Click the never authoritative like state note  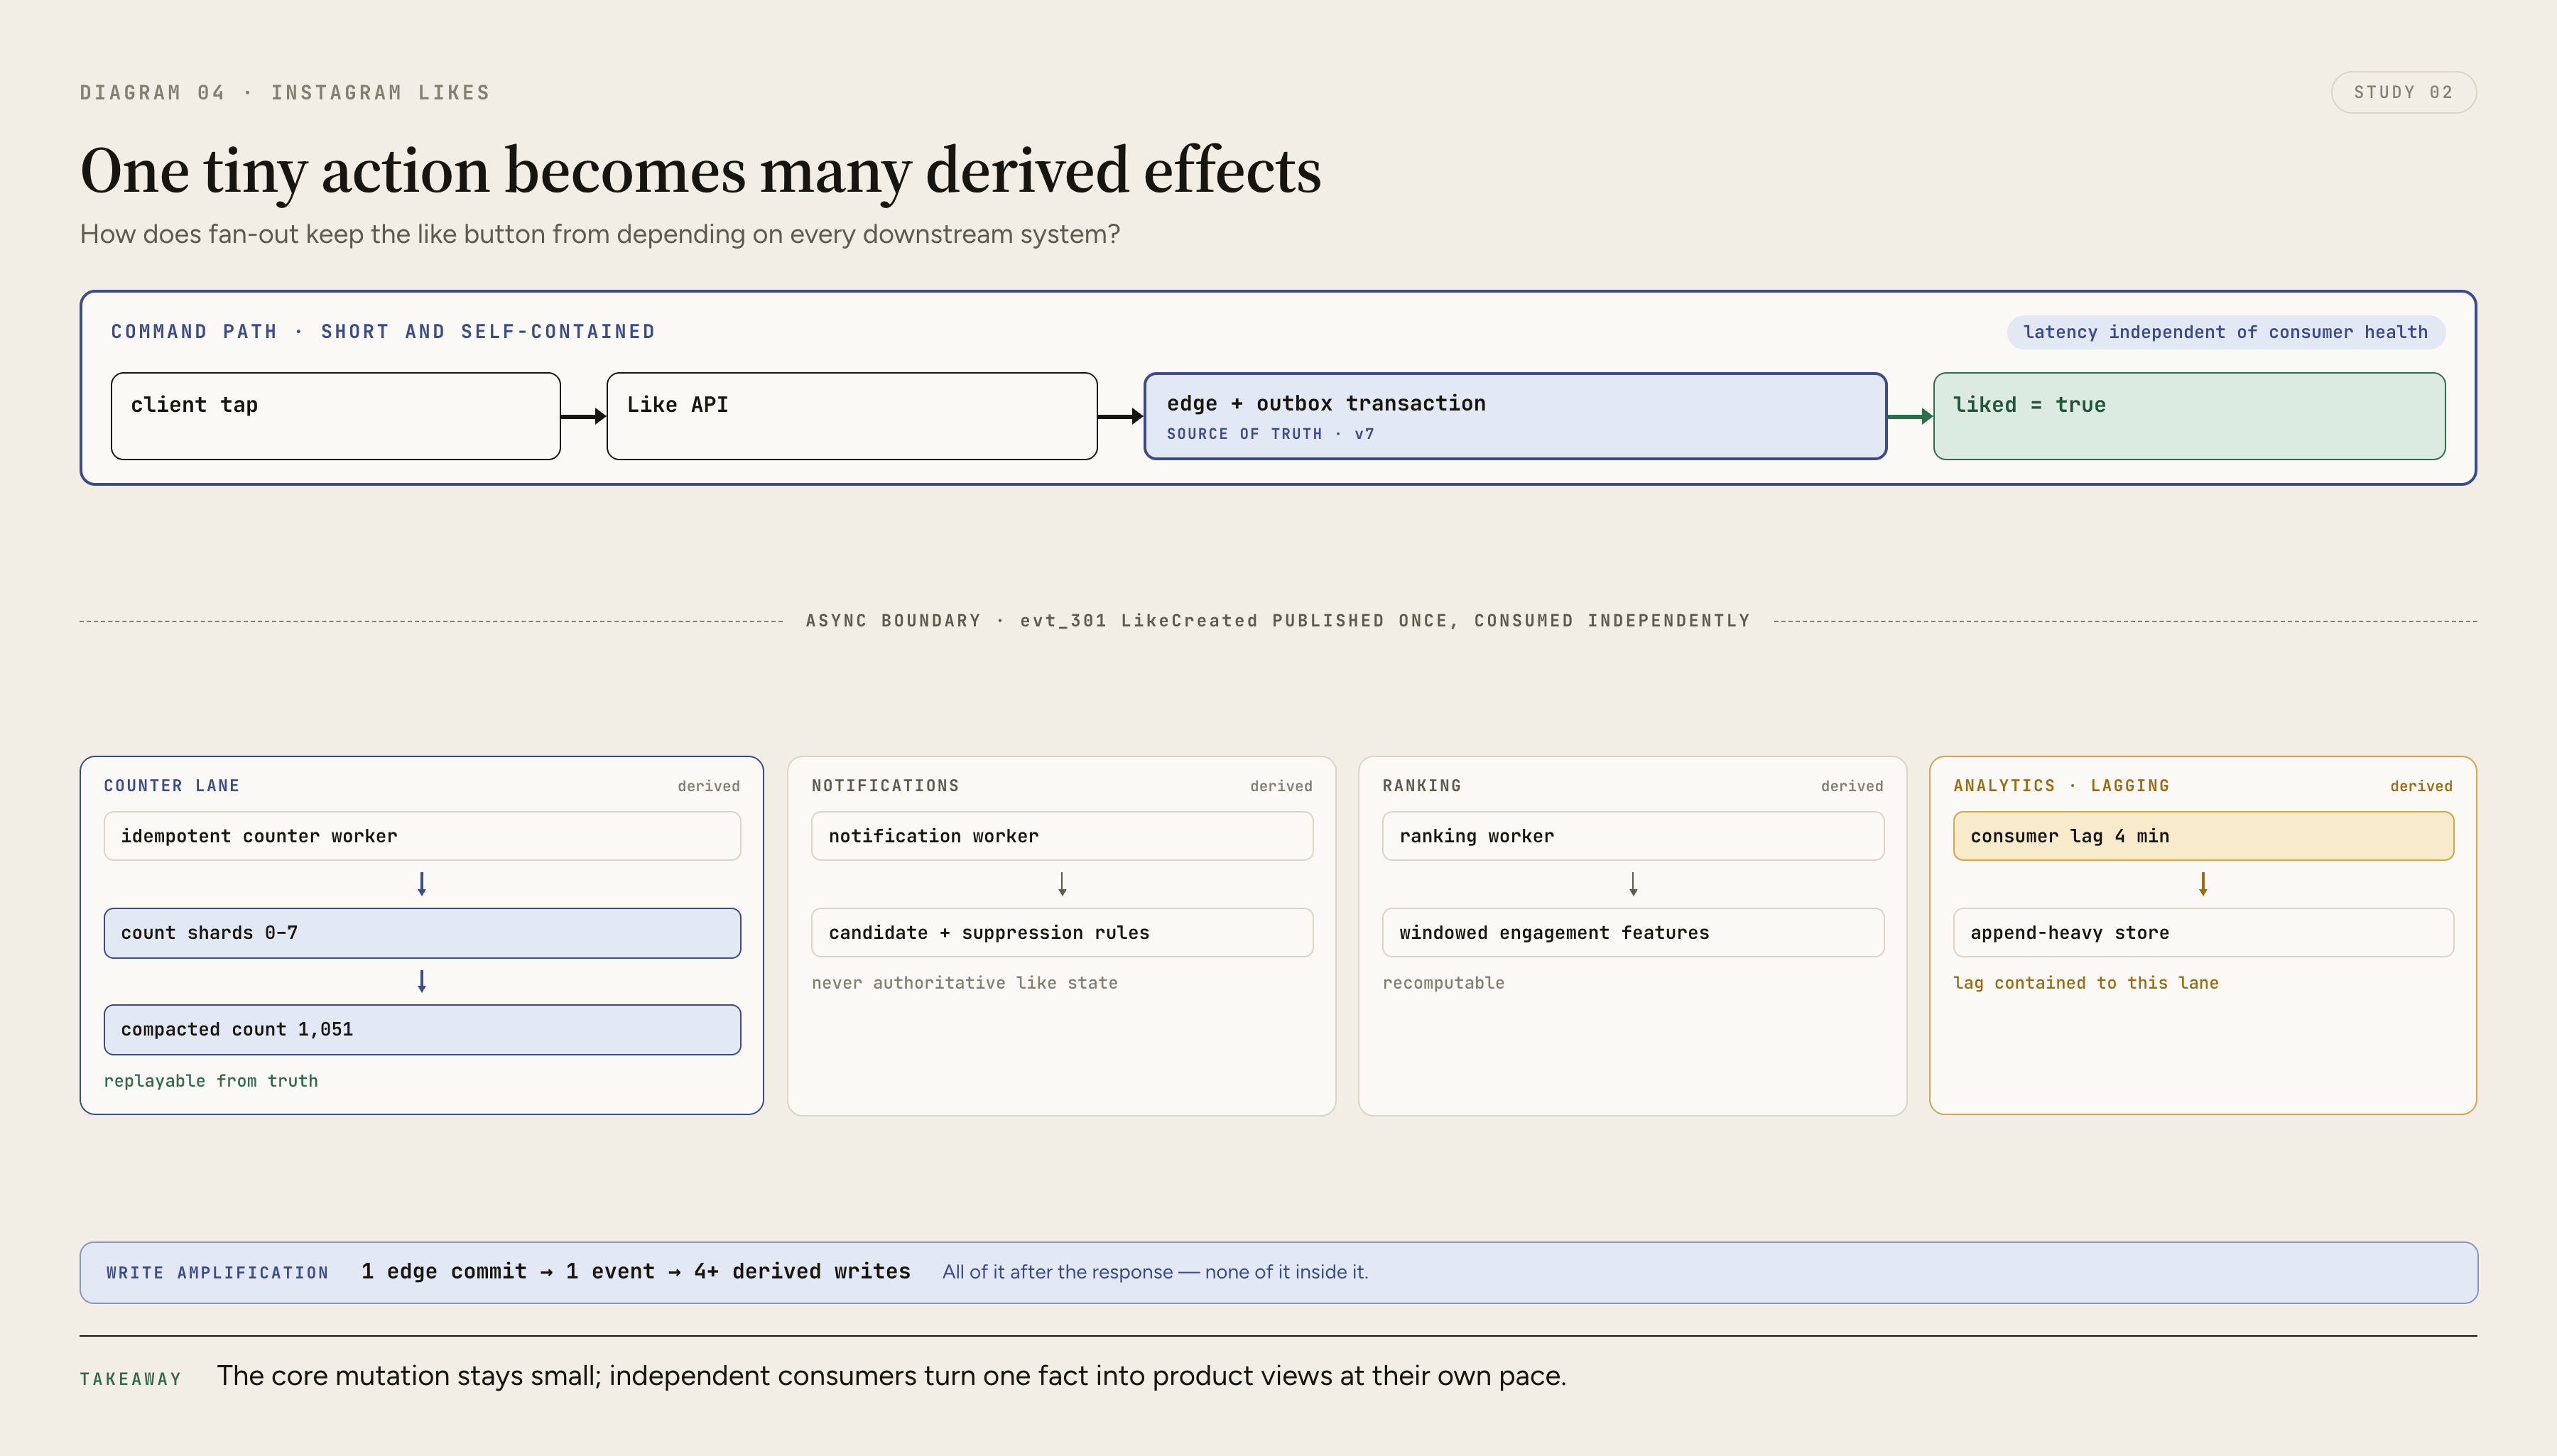[965, 983]
